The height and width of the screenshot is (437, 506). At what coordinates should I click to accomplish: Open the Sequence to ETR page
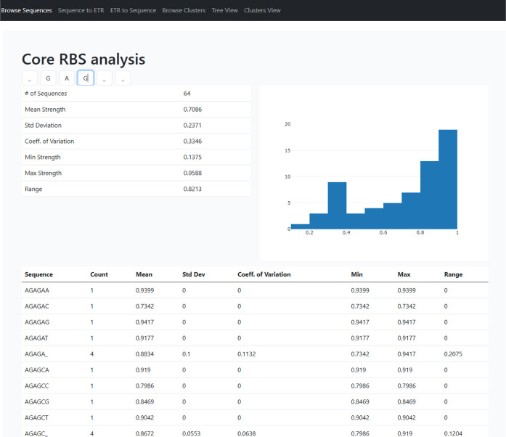coord(81,10)
